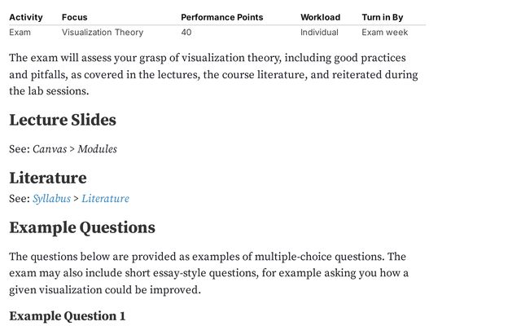Click the Individual workload cell
This screenshot has width=521, height=326.
pyautogui.click(x=319, y=33)
